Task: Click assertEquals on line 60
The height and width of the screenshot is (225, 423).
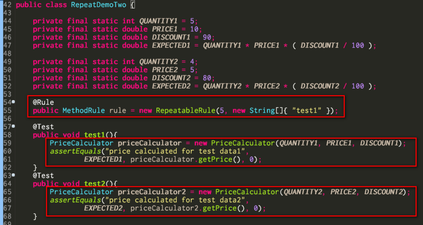Action: pyautogui.click(x=75, y=151)
